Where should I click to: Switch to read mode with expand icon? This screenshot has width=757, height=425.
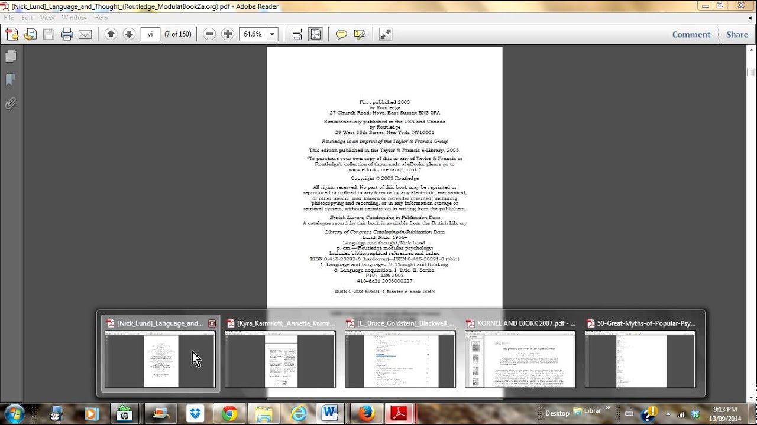coord(386,34)
